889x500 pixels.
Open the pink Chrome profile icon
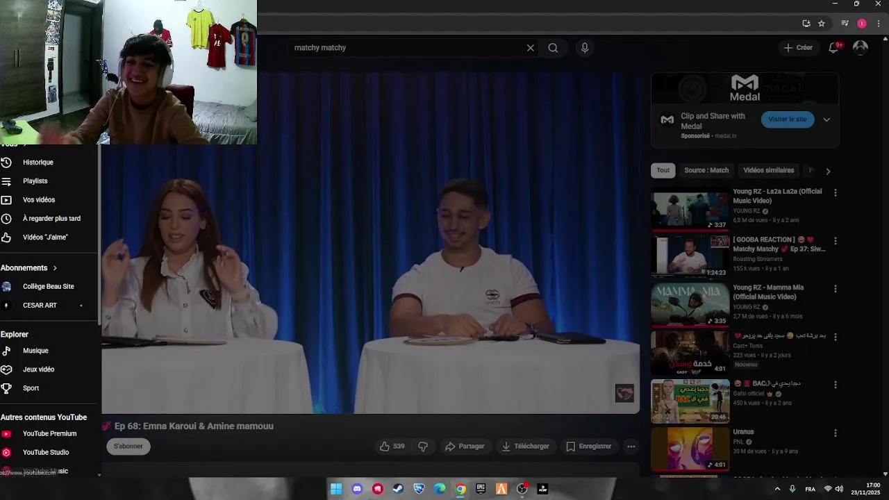[x=862, y=24]
